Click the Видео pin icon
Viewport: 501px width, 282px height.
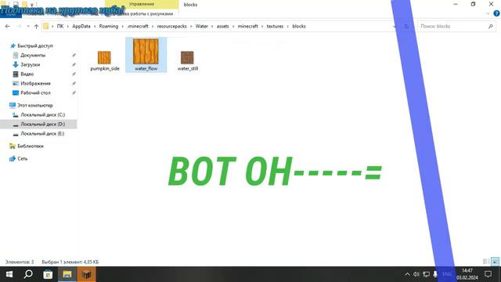(x=74, y=74)
